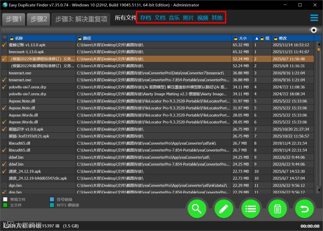Click the white 常规文件 color swatch
This screenshot has height=231, width=323.
pos(5,199)
